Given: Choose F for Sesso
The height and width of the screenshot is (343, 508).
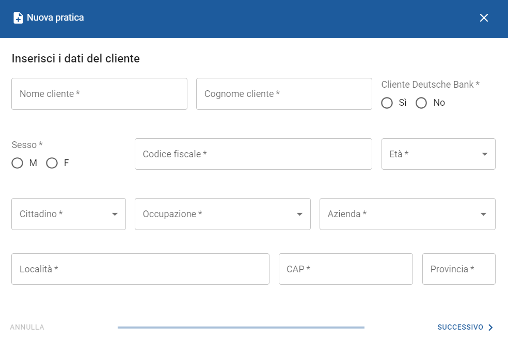Looking at the screenshot, I should (52, 164).
